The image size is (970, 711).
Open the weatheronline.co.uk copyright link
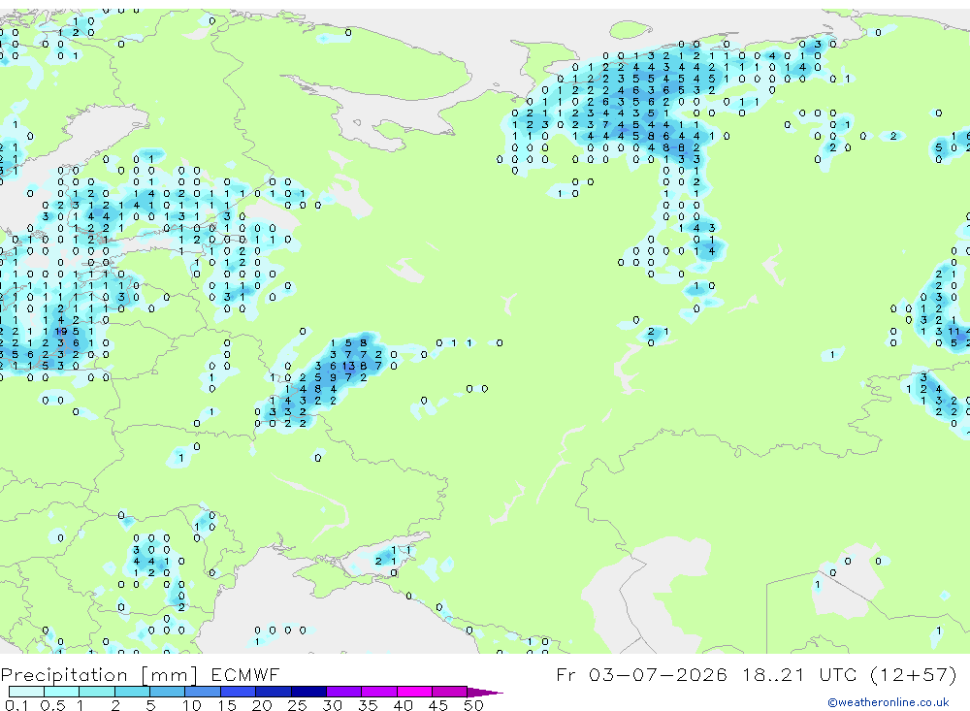[x=889, y=702]
